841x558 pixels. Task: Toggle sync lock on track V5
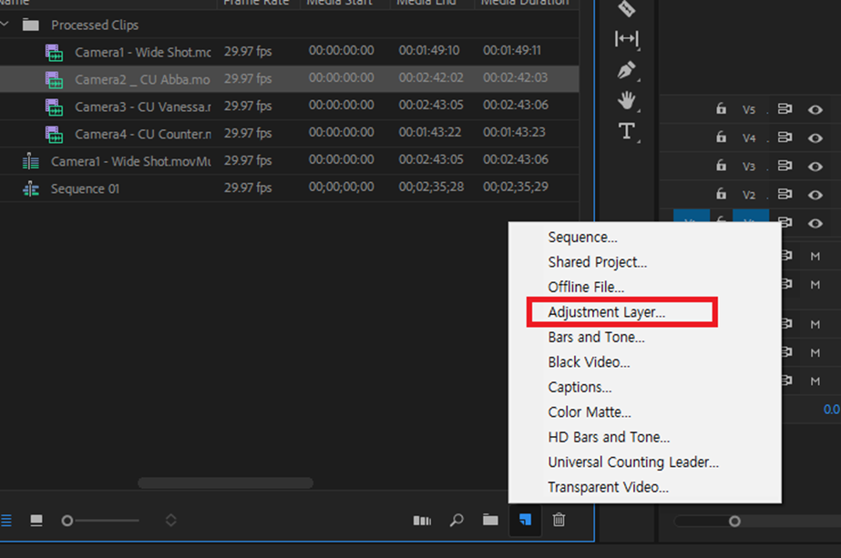click(785, 109)
